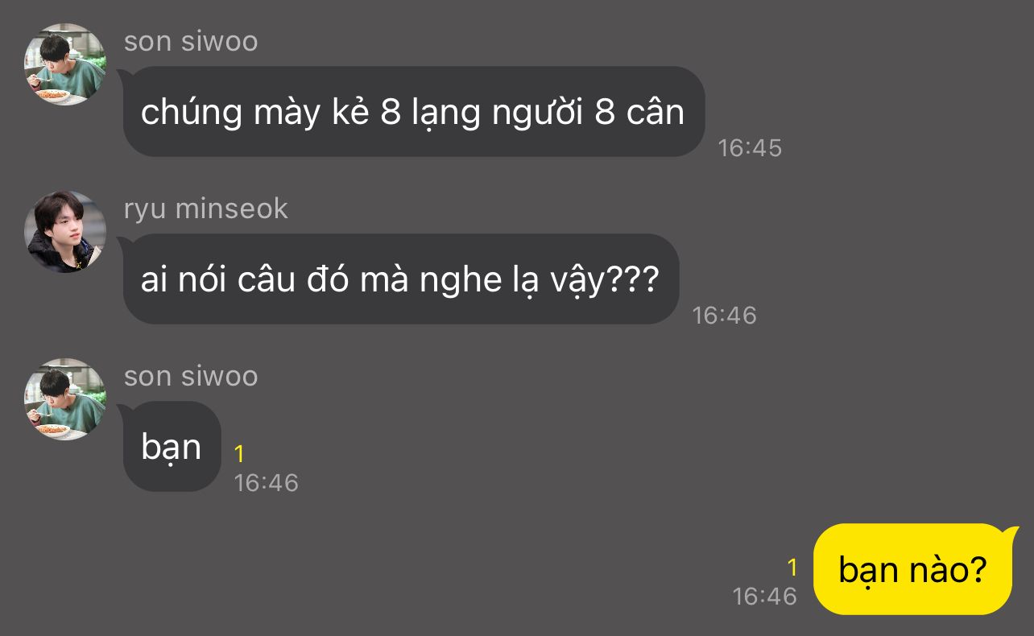This screenshot has height=636, width=1034.
Task: Click the 16:46 timestamp beside the 'bạn' bubble
Action: pos(266,483)
